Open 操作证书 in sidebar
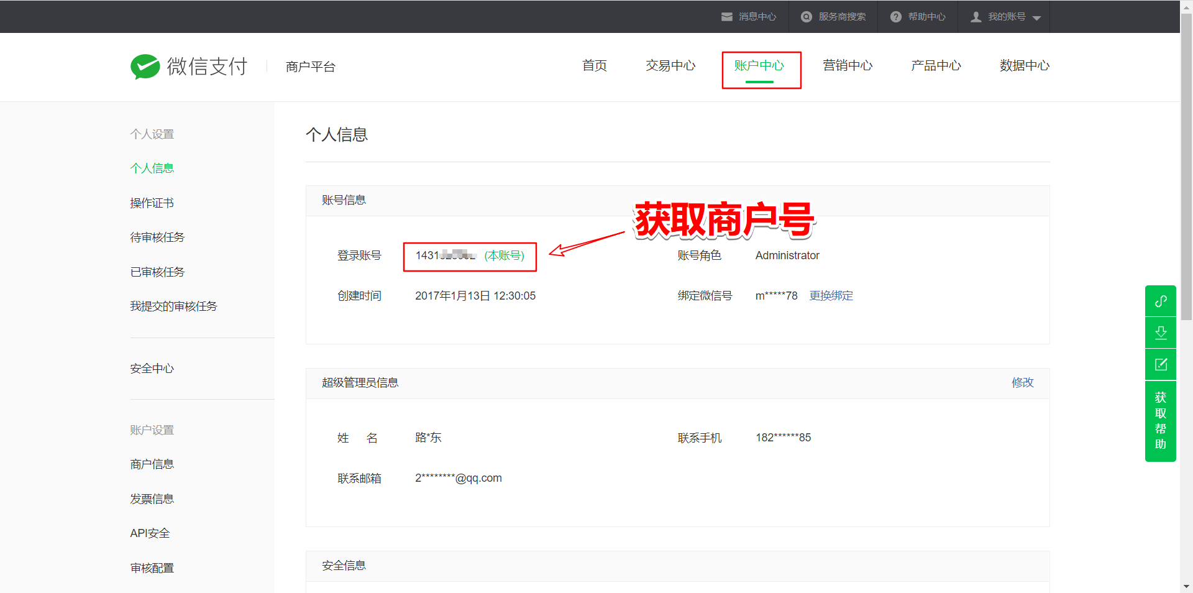1193x593 pixels. point(152,203)
